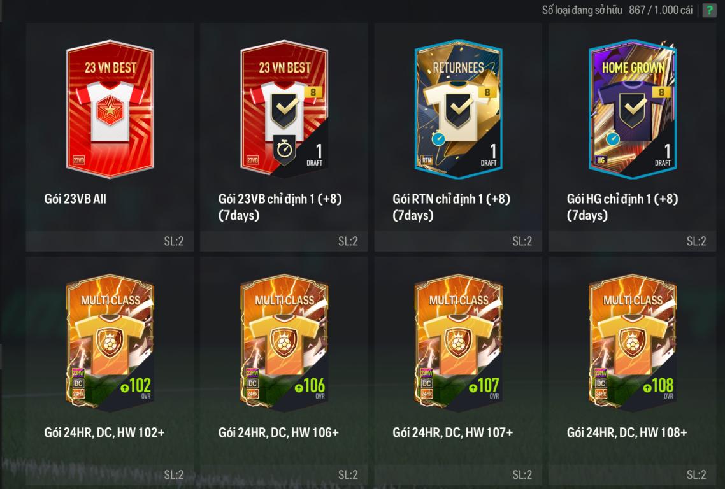This screenshot has height=489, width=725.
Task: Select the Multi Class 106 OVR pack
Action: (x=284, y=343)
